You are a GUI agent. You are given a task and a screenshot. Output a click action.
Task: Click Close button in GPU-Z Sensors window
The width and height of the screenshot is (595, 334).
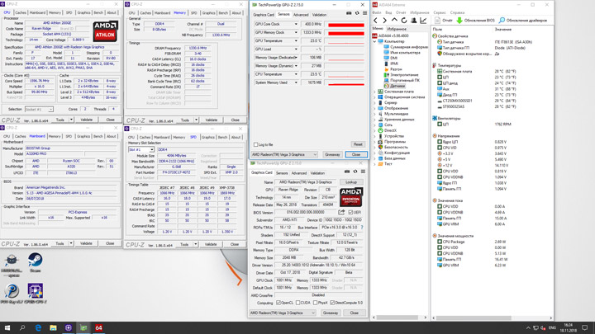356,154
